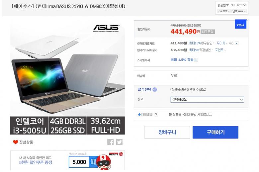Click the red heart favorite icon

tap(16, 142)
